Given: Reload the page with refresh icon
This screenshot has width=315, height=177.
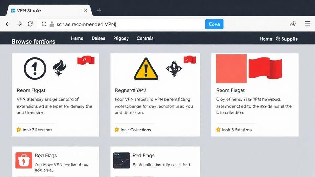Looking at the screenshot, I should [x=30, y=24].
